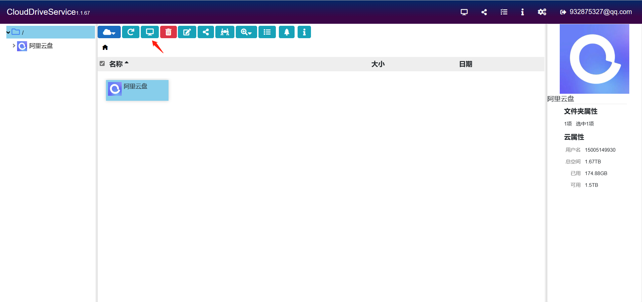This screenshot has width=642, height=302.
Task: Log out of 932875327@qq.com account
Action: click(596, 12)
